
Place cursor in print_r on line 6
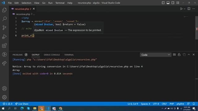(x=27, y=35)
